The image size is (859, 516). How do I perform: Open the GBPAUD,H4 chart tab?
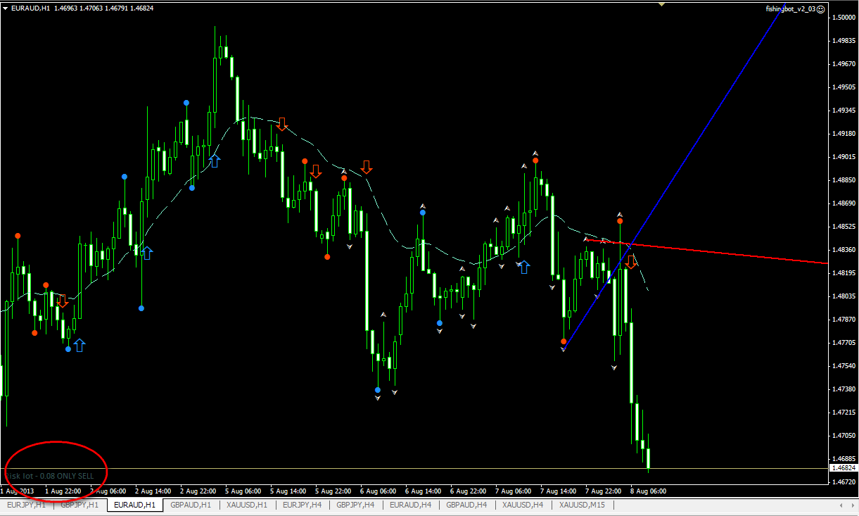tap(467, 505)
